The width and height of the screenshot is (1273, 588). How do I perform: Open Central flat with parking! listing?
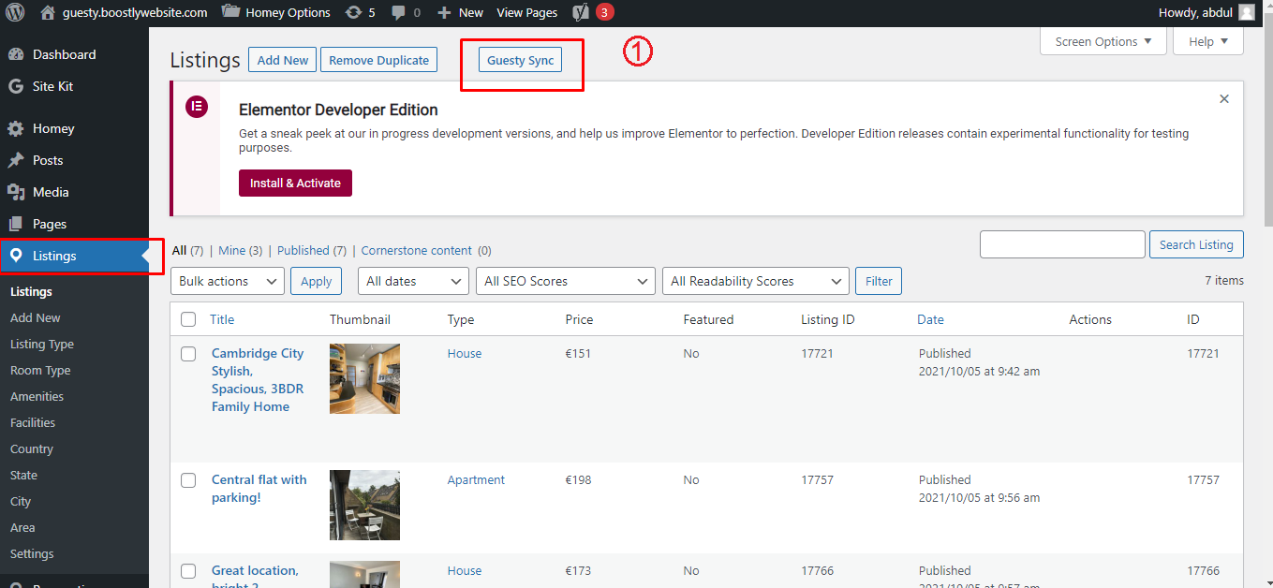[259, 488]
